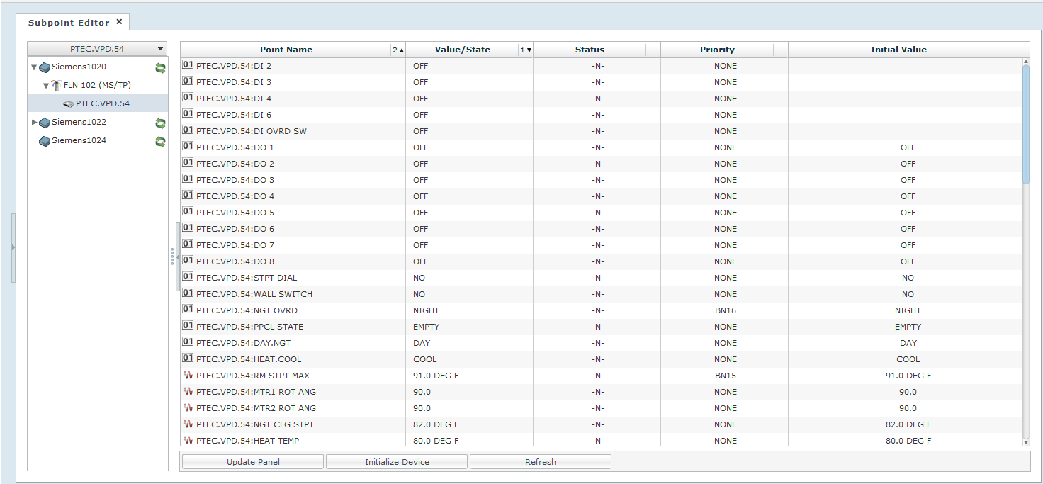Open the PTEC.VPD.54 device dropdown
This screenshot has height=484, width=1043.
click(161, 49)
